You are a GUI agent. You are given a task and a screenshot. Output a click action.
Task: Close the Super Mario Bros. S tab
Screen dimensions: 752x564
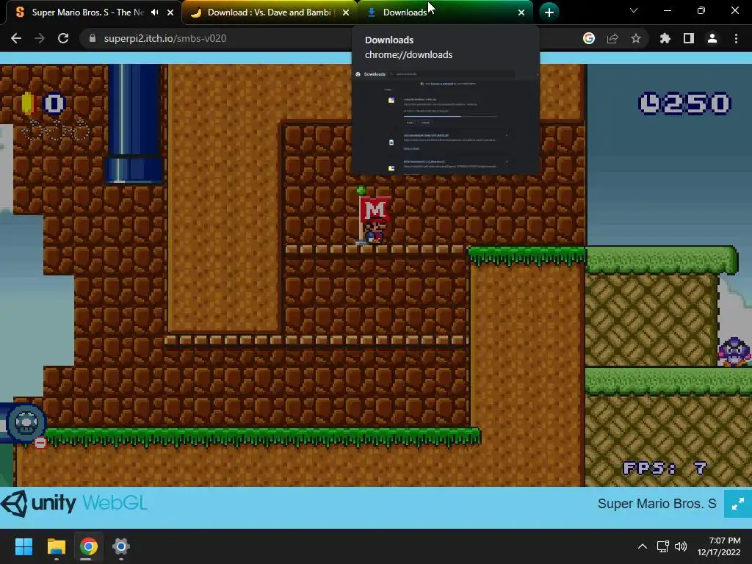(170, 12)
